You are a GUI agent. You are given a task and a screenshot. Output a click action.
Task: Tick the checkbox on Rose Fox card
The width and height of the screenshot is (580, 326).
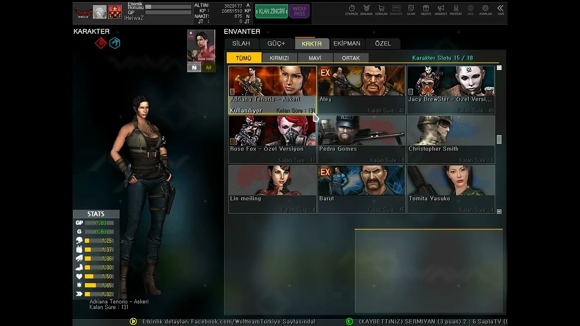pyautogui.click(x=233, y=142)
